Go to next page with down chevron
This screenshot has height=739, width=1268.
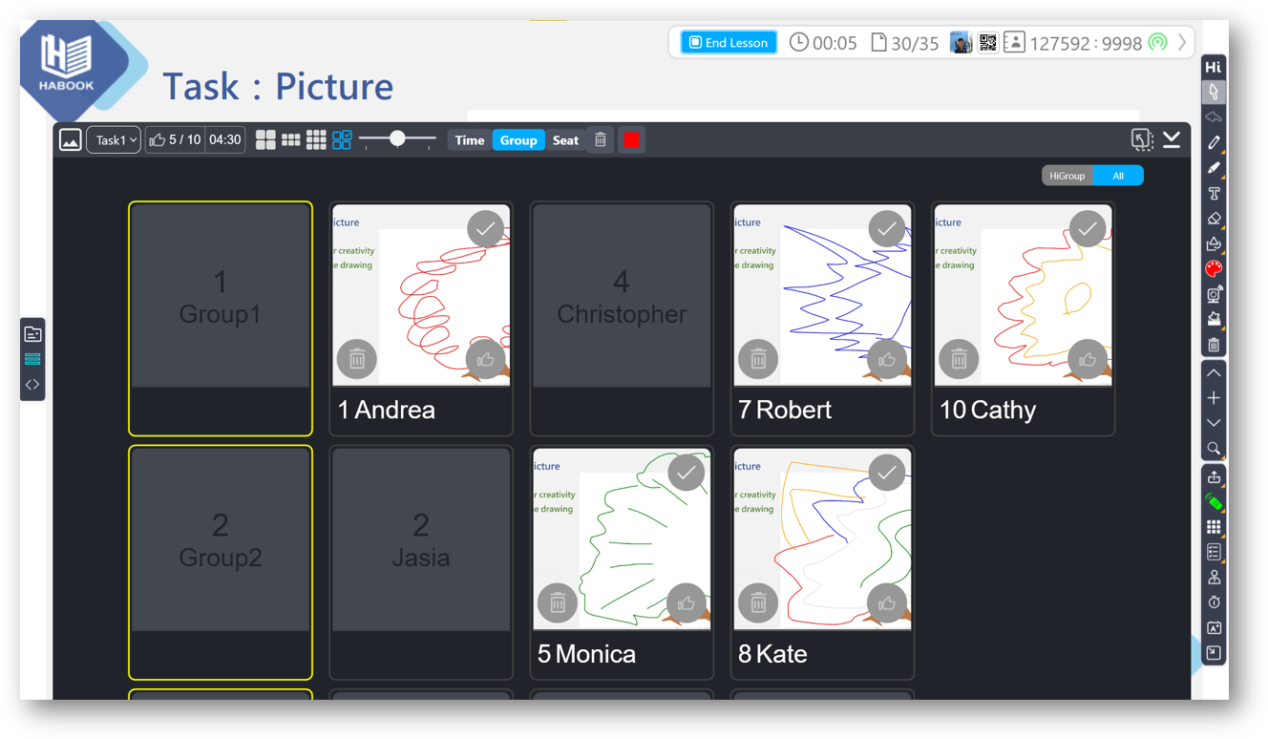(1214, 423)
